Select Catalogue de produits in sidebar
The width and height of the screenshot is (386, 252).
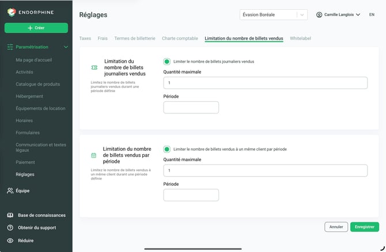tap(37, 84)
